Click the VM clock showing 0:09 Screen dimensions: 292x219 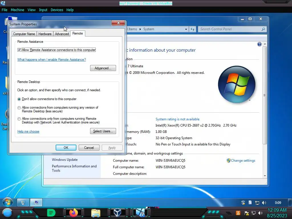(x=278, y=203)
